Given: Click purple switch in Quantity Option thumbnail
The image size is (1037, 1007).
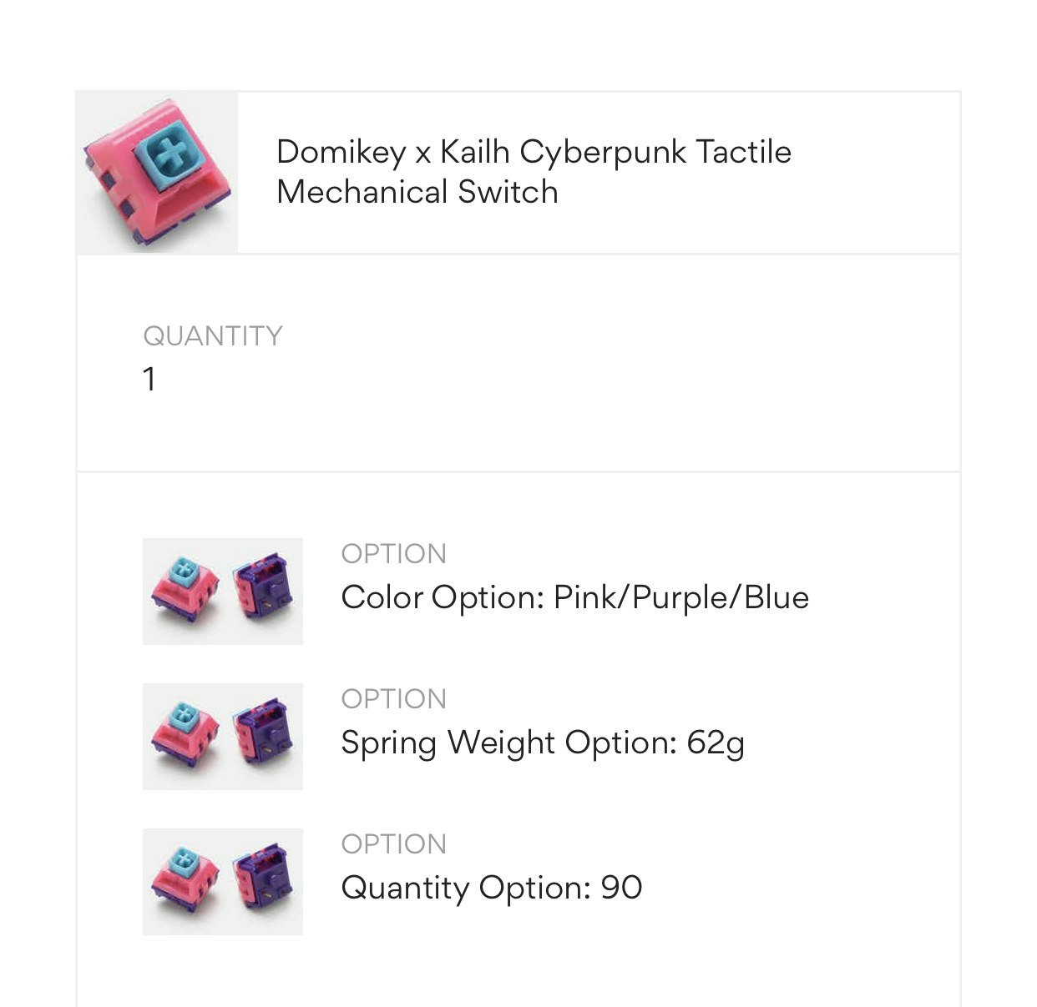Looking at the screenshot, I should coord(264,879).
